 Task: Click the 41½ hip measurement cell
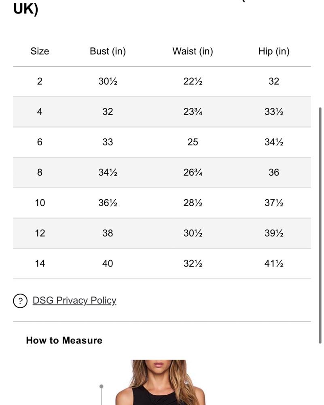point(274,264)
